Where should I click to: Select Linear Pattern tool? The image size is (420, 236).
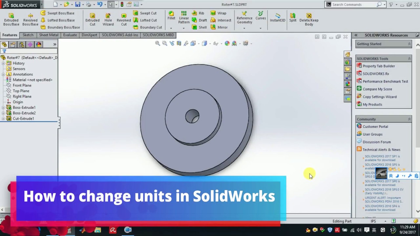click(184, 17)
